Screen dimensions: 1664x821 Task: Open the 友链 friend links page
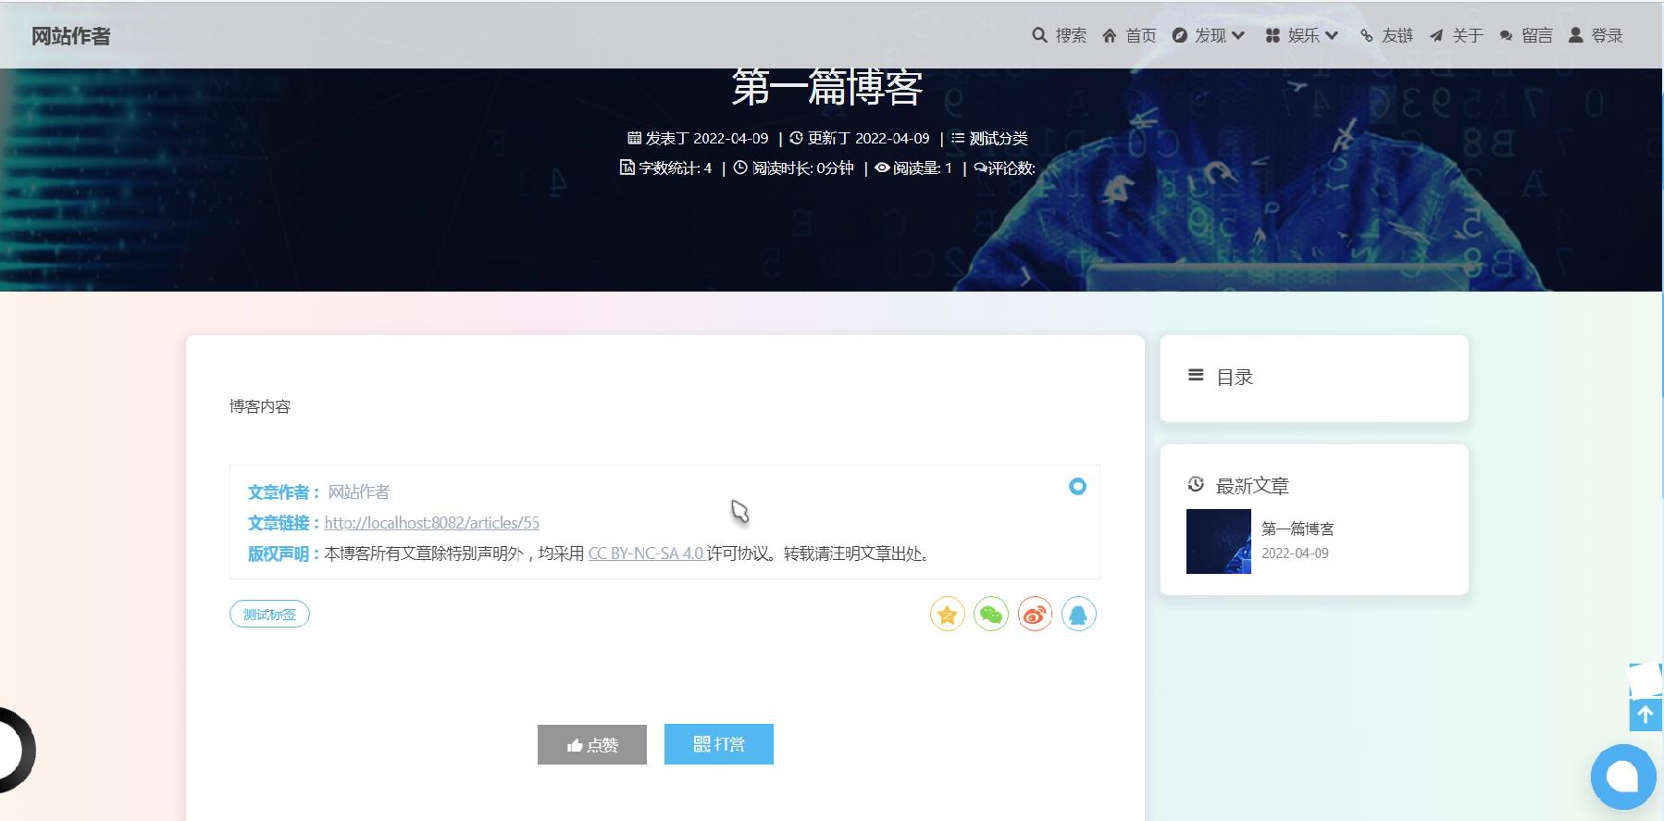coord(1385,35)
